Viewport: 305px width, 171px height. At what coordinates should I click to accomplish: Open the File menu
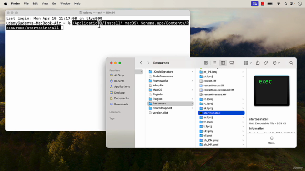tap(26, 4)
